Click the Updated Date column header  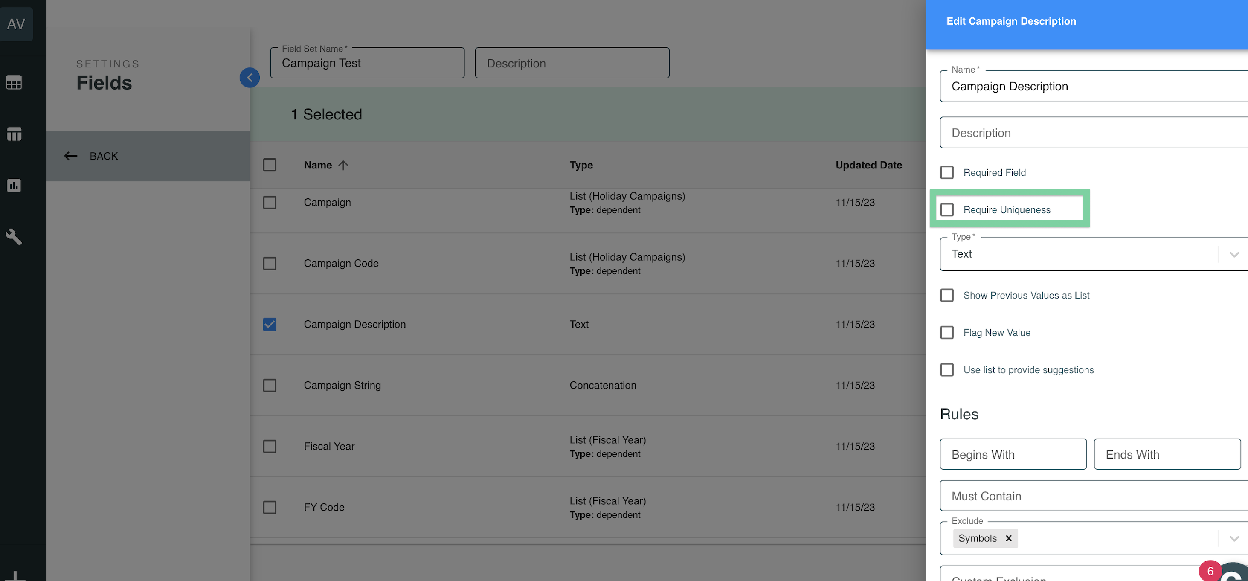coord(869,165)
